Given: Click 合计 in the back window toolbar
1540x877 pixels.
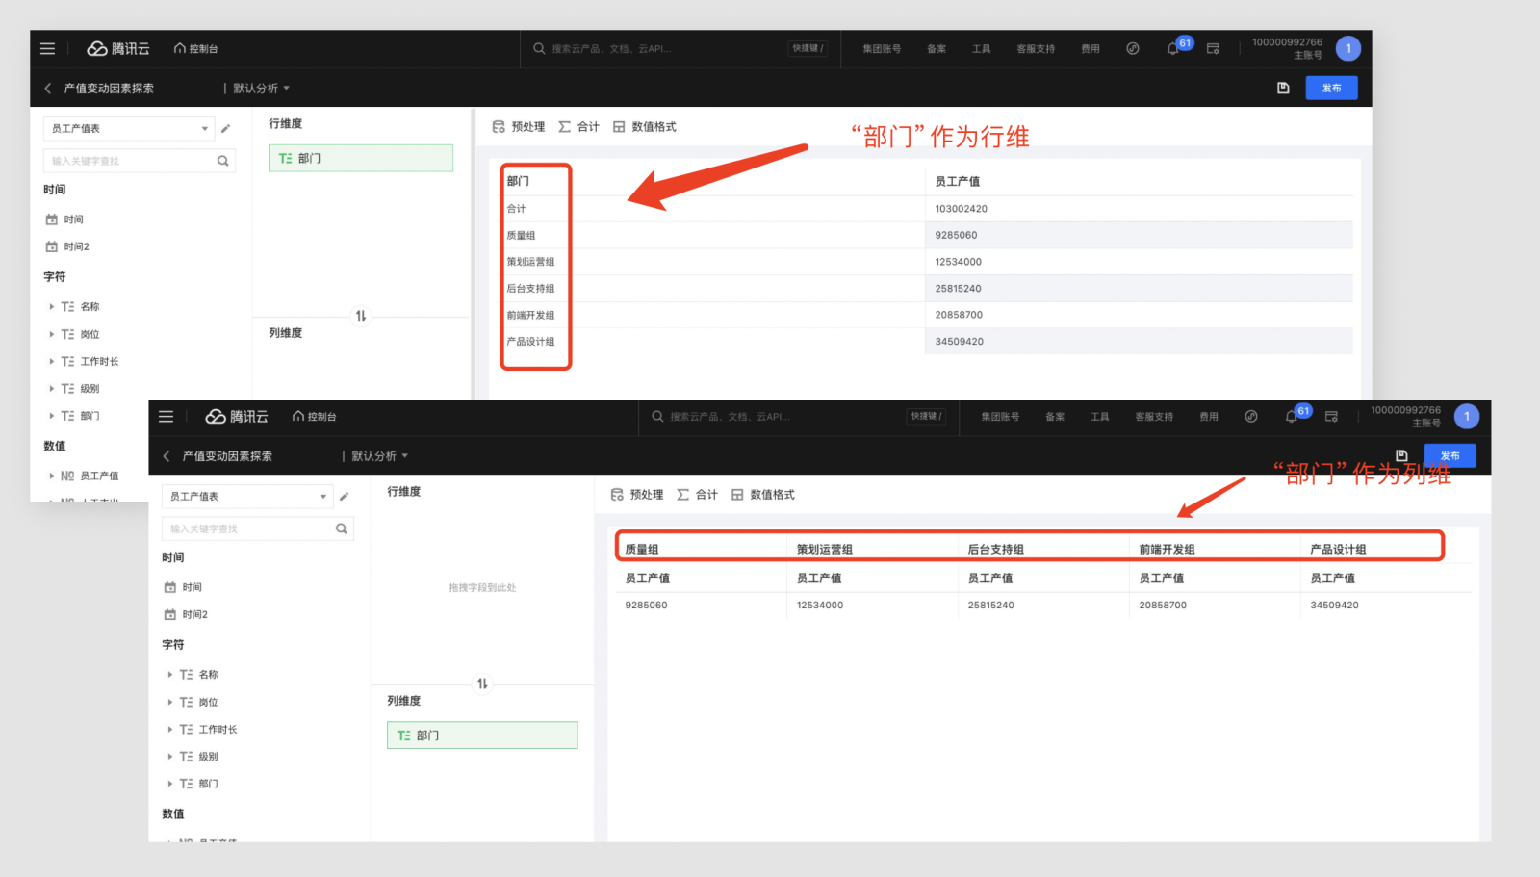Looking at the screenshot, I should (578, 127).
